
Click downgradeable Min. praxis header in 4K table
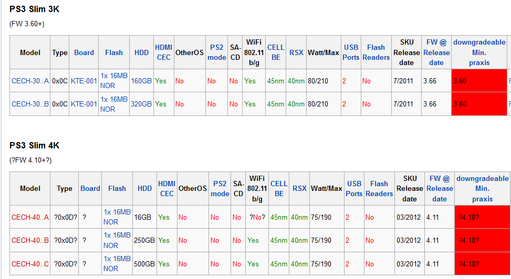(483, 188)
